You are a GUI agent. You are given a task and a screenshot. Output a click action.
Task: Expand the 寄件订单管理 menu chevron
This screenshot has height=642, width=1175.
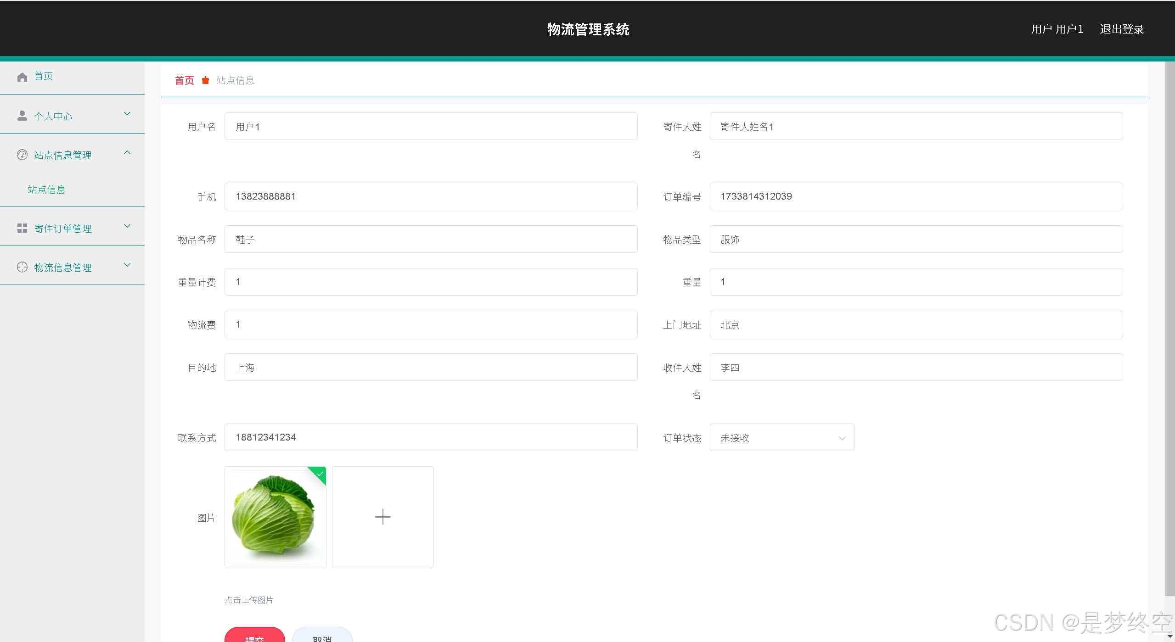[x=127, y=226]
